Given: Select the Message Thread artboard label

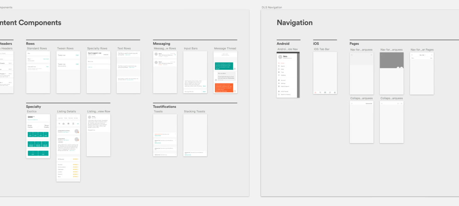Looking at the screenshot, I should point(225,49).
